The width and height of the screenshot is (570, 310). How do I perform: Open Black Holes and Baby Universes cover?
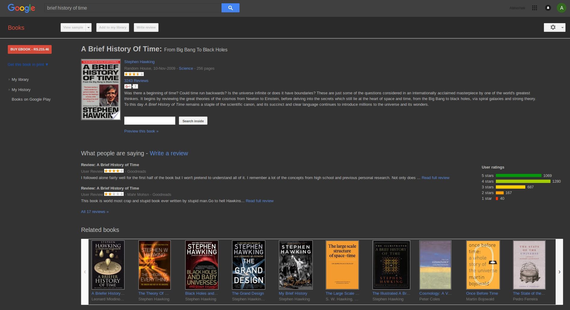[x=201, y=265]
